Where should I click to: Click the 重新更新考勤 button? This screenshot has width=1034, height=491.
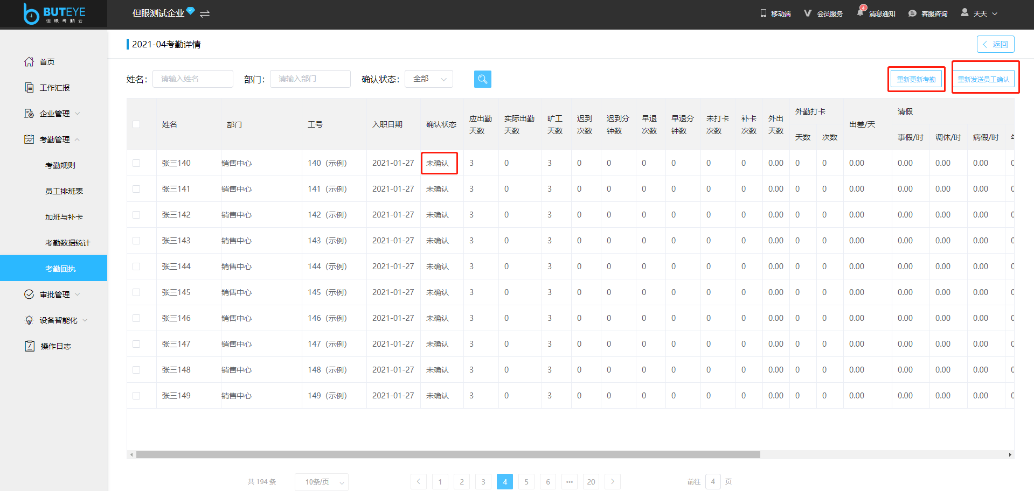click(x=916, y=79)
